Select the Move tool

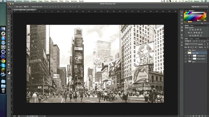[x=9, y=13]
